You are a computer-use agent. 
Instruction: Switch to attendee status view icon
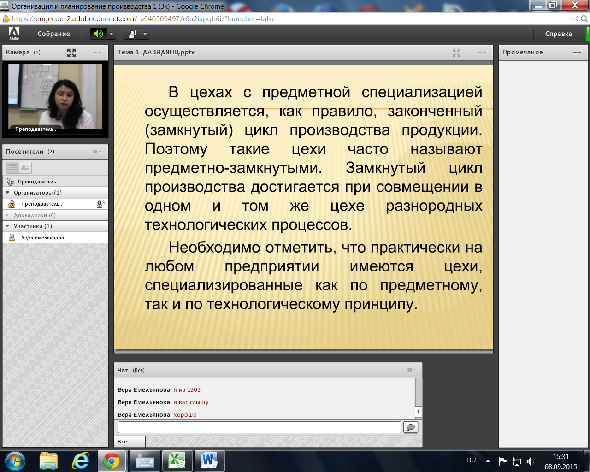point(25,168)
